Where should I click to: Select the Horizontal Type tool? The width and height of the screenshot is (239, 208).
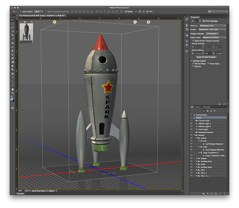click(13, 77)
